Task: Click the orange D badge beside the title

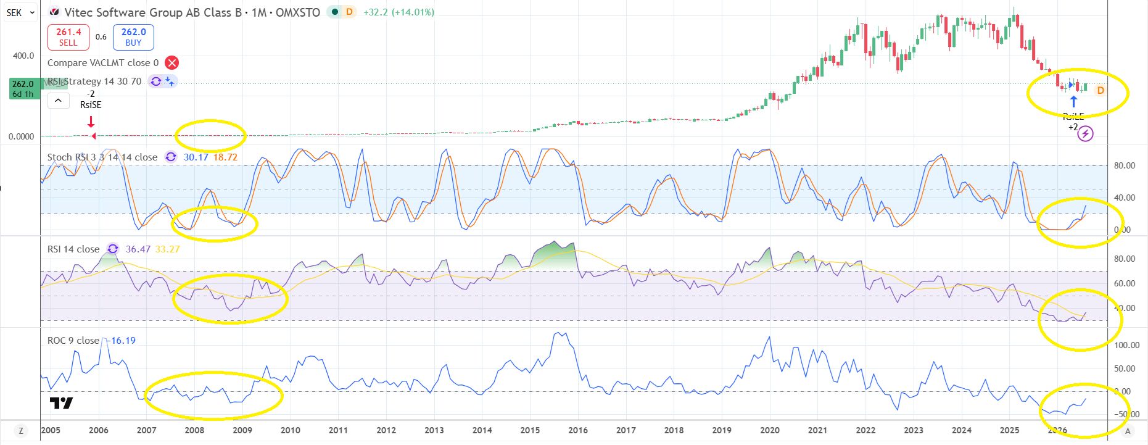Action: pos(350,12)
